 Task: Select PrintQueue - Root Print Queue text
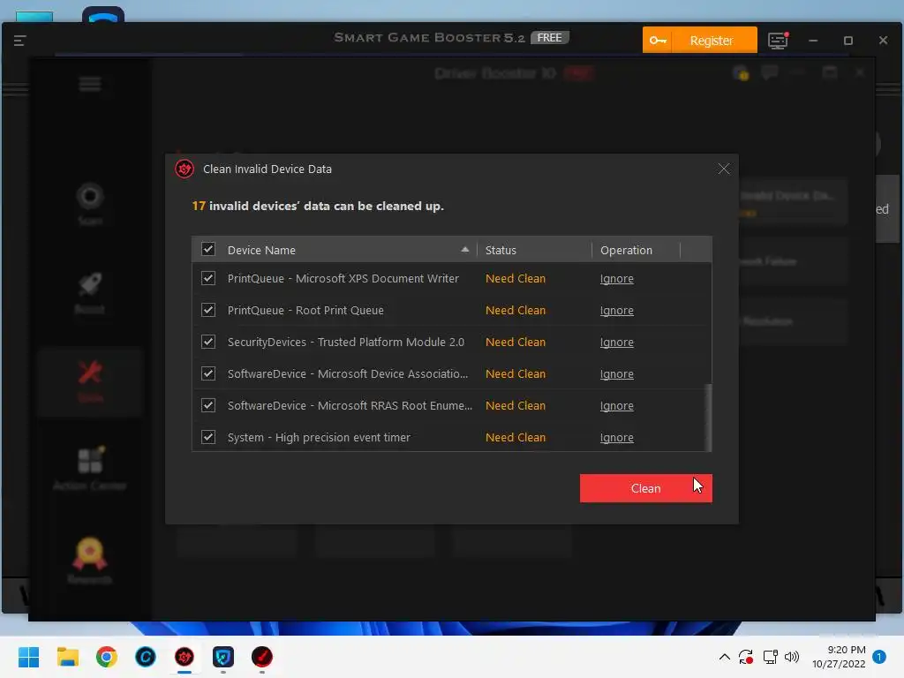[x=305, y=310]
